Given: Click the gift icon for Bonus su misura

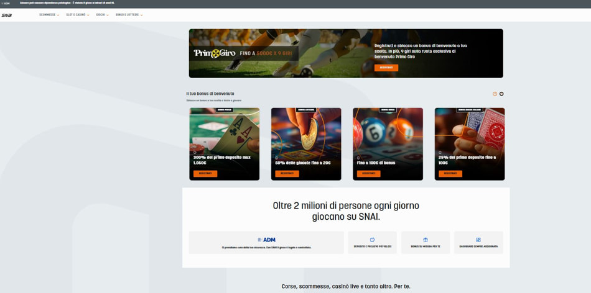Looking at the screenshot, I should pos(426,240).
